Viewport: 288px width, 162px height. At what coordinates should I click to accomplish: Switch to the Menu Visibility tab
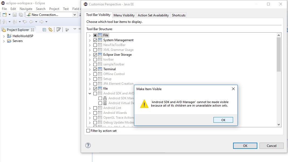point(124,15)
